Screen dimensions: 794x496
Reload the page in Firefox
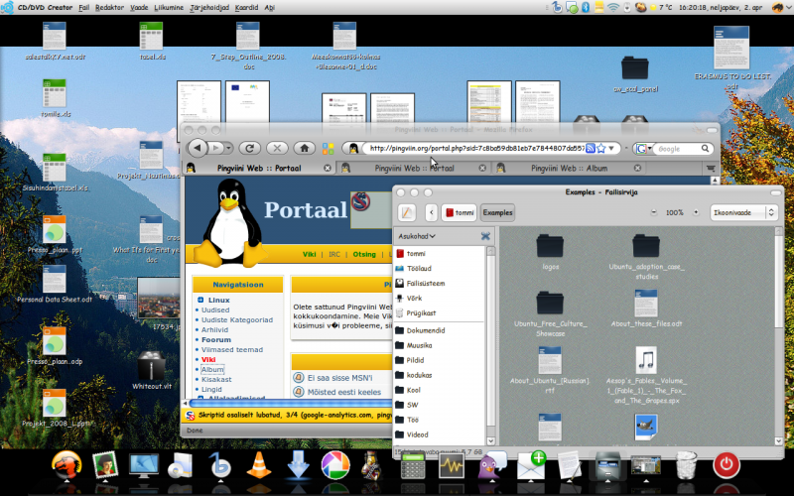tap(250, 148)
